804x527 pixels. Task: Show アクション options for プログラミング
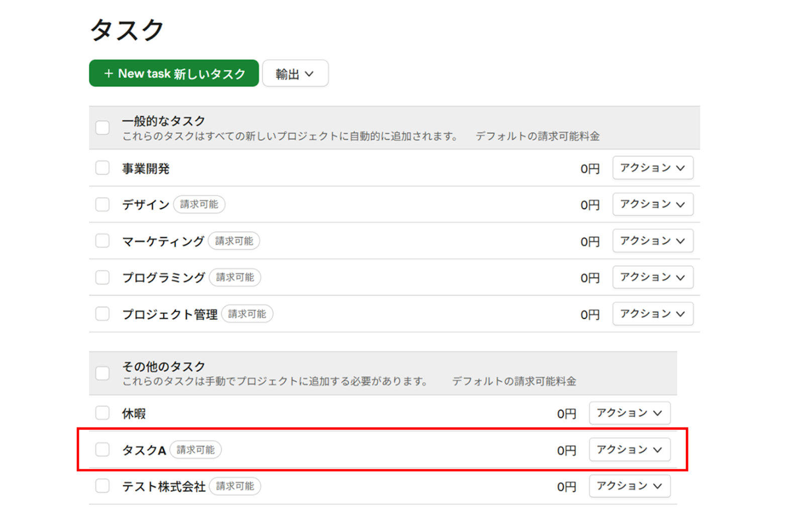pos(652,277)
